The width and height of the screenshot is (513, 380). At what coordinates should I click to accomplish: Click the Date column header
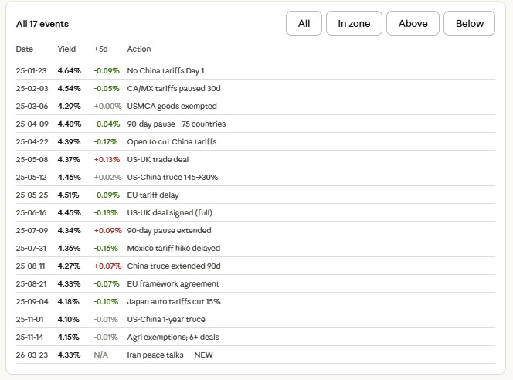(25, 49)
